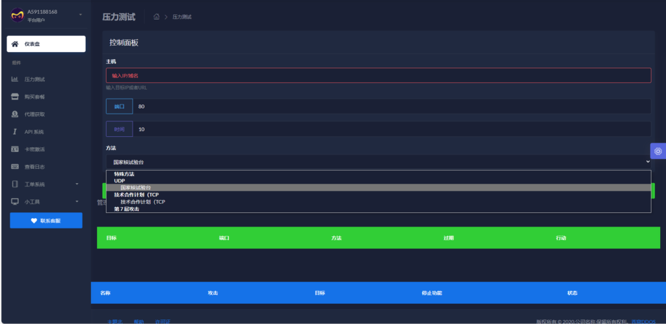666x324 pixels.
Task: Click the API系统 icon in sidebar
Action: (x=15, y=132)
